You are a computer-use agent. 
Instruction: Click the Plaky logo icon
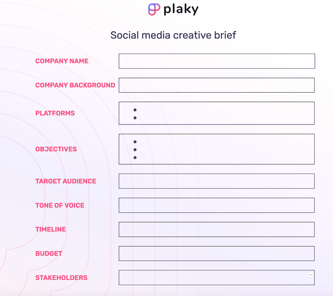pos(154,9)
